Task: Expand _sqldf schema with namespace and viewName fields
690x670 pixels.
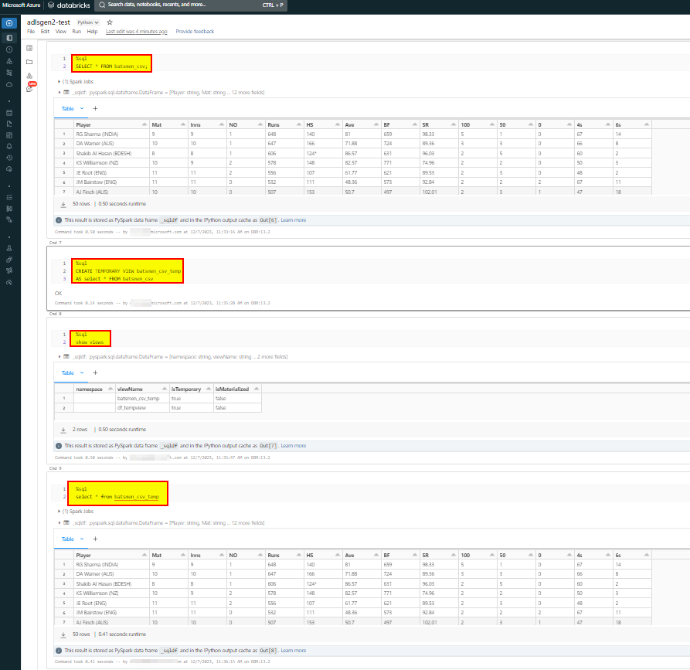Action: tap(59, 356)
